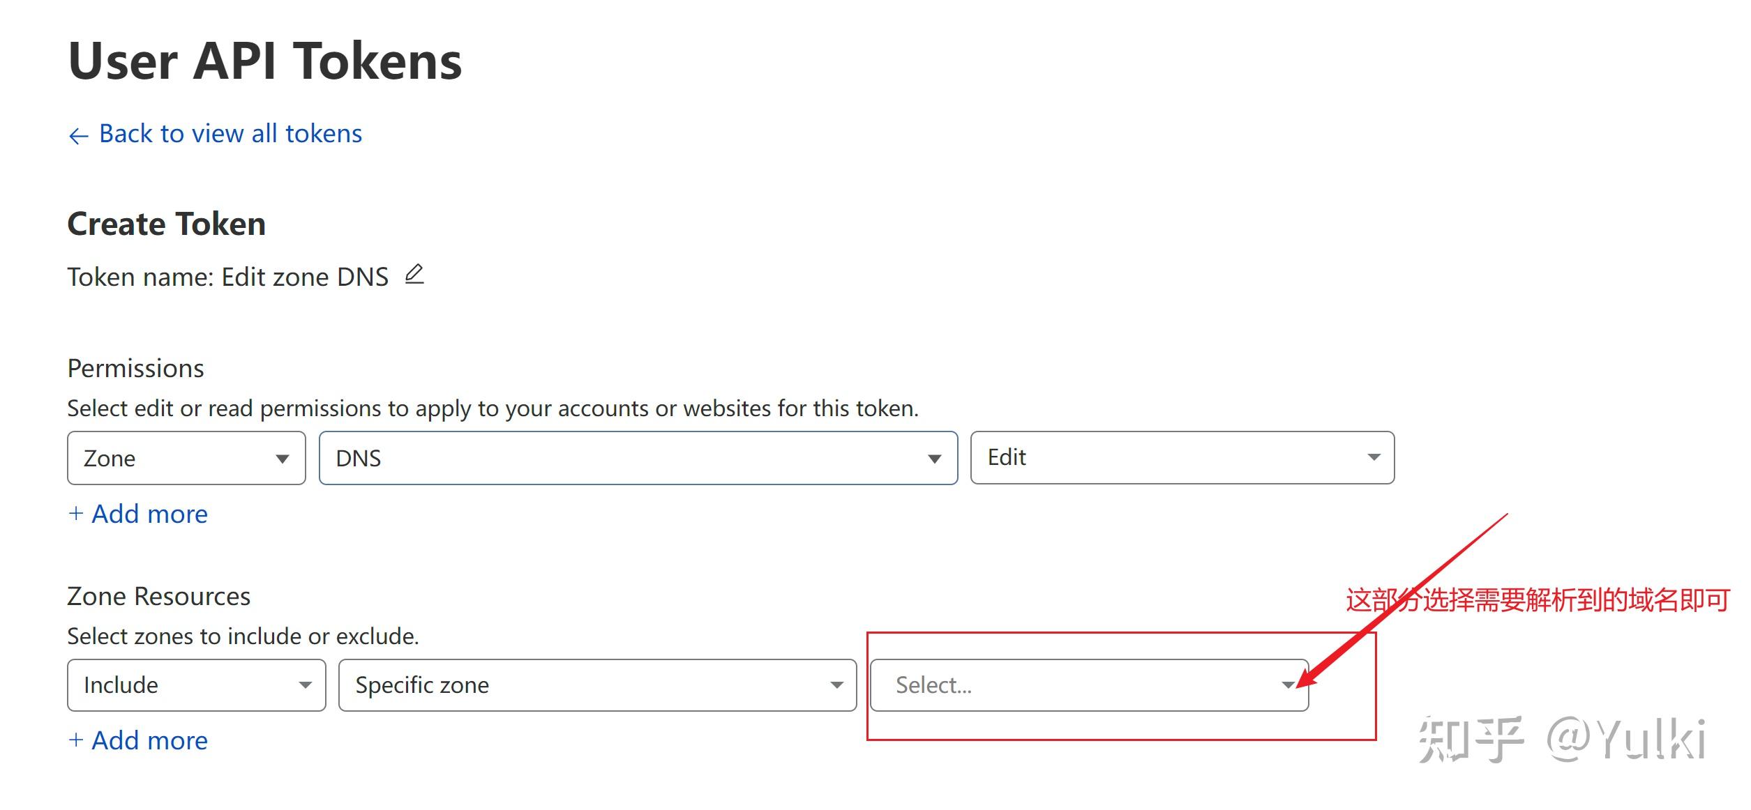Screen dimensions: 1751x810
Task: Click the caret arrow on DNS dropdown
Action: (x=934, y=459)
